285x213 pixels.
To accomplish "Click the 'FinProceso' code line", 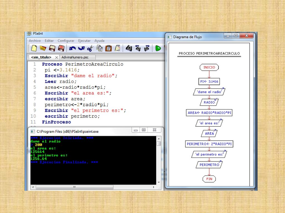I will point(56,122).
